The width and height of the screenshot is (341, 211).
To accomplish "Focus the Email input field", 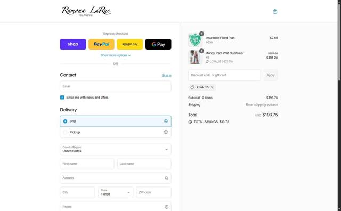I will [x=116, y=86].
